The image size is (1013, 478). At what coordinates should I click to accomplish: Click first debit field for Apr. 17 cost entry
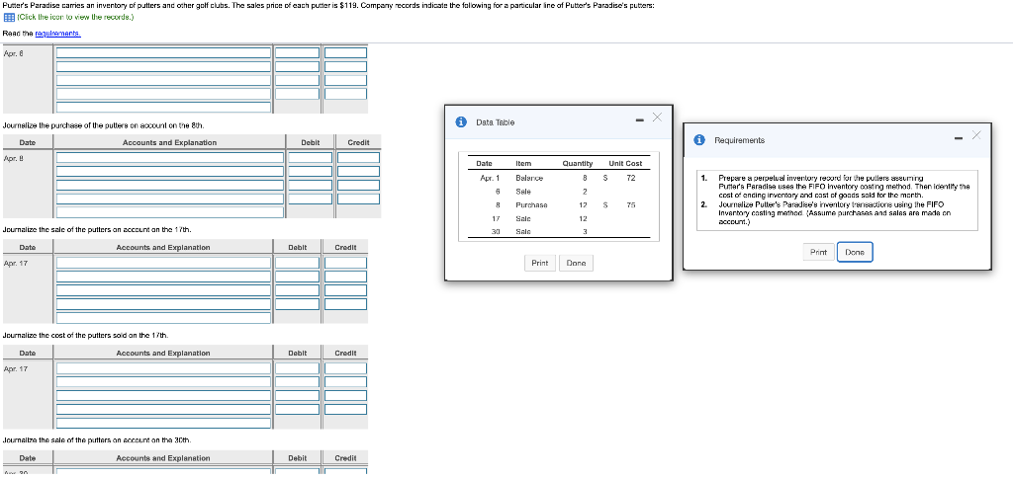click(x=298, y=368)
